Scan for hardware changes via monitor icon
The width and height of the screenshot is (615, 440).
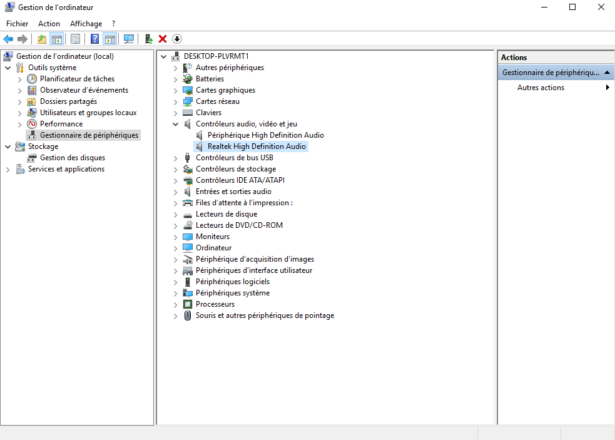coord(129,39)
